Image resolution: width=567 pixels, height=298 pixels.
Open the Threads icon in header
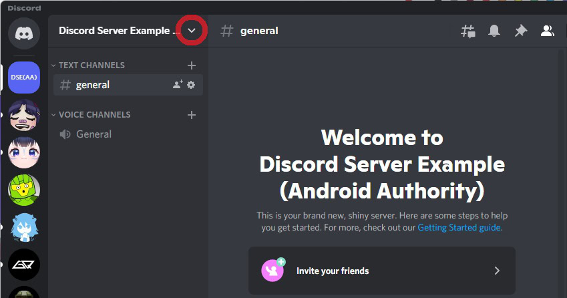pos(468,31)
